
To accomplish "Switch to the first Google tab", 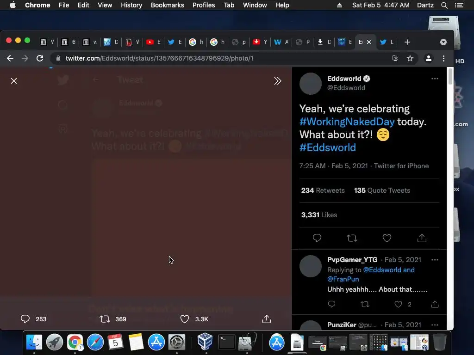I will [196, 42].
